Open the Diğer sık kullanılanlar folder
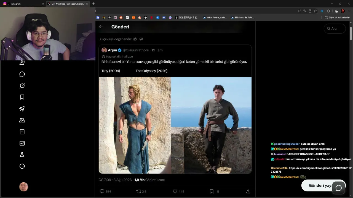 coord(337,18)
